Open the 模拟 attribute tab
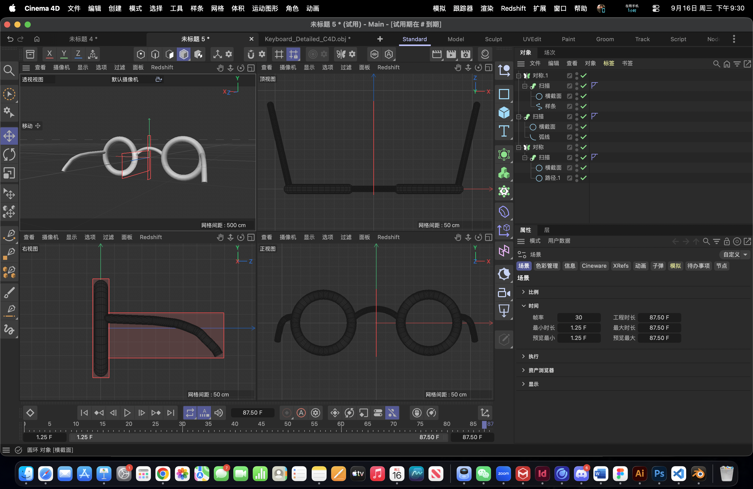The width and height of the screenshot is (753, 489). point(675,266)
